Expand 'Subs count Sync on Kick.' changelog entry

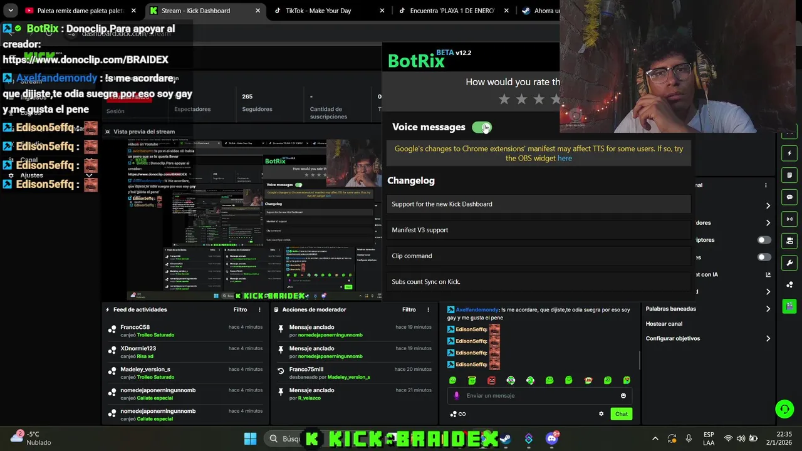(x=539, y=282)
